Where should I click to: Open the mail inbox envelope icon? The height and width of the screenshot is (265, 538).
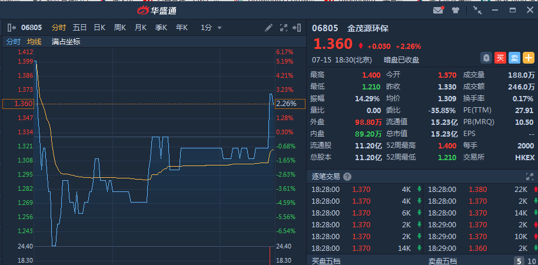(438, 10)
